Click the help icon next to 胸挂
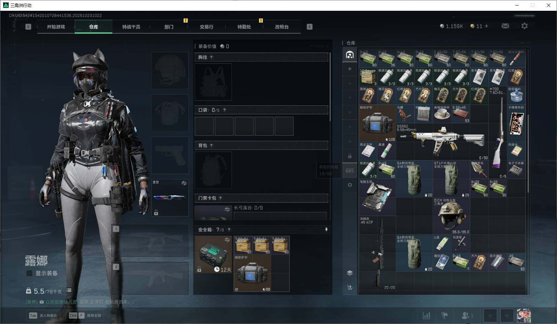This screenshot has height=324, width=557. click(x=211, y=57)
